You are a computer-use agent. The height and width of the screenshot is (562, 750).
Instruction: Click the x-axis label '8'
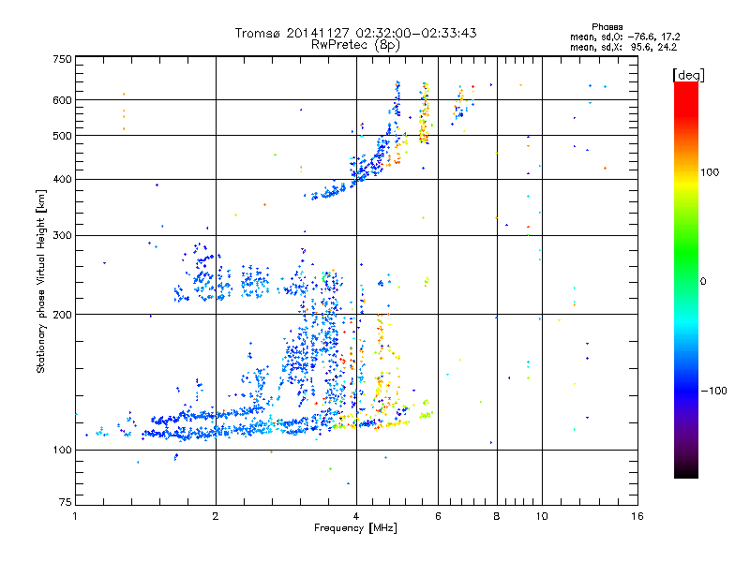497,516
